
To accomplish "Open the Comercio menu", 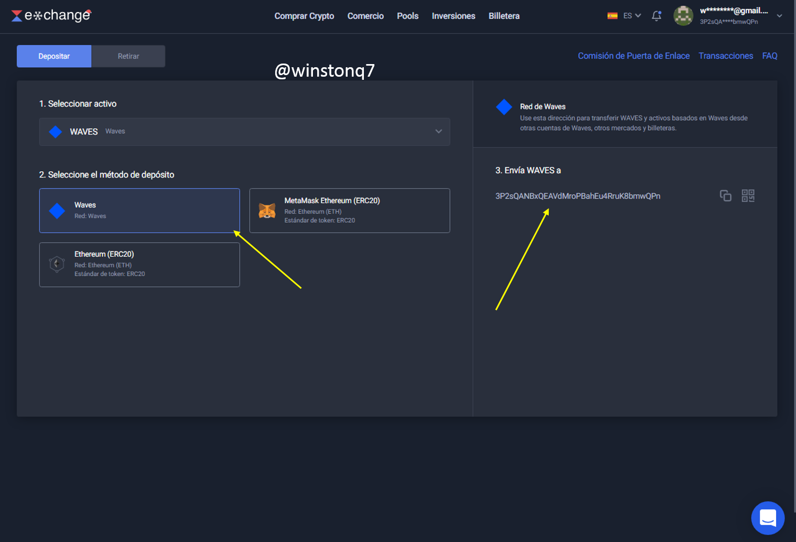I will [x=365, y=16].
